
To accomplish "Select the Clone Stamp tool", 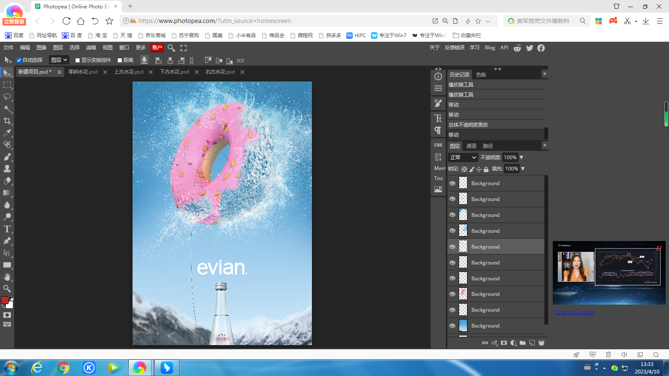I will [7, 169].
